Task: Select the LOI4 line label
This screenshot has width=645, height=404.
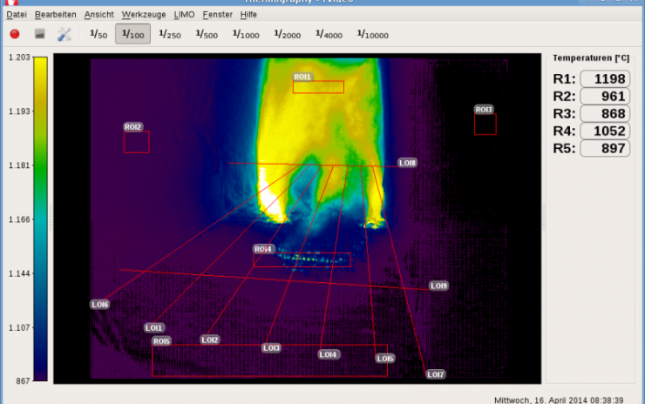Action: click(x=329, y=354)
